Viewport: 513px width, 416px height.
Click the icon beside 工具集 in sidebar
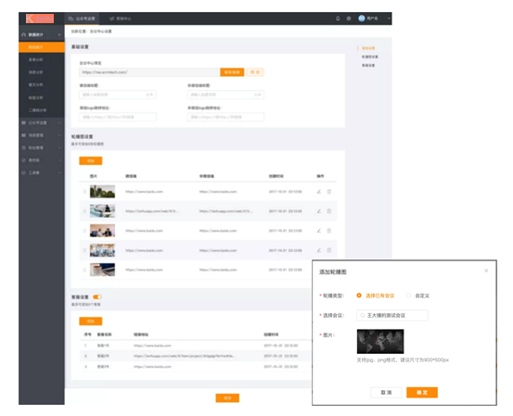23,172
